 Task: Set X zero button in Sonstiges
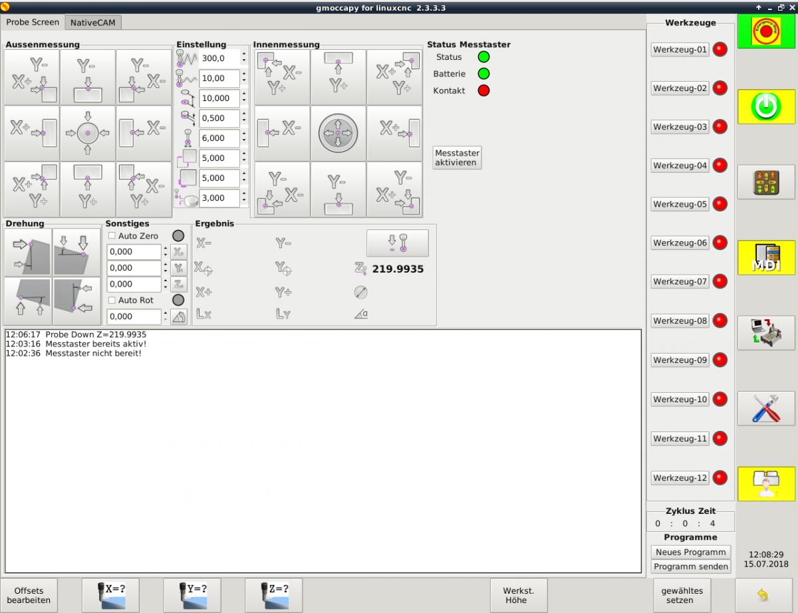pos(179,252)
